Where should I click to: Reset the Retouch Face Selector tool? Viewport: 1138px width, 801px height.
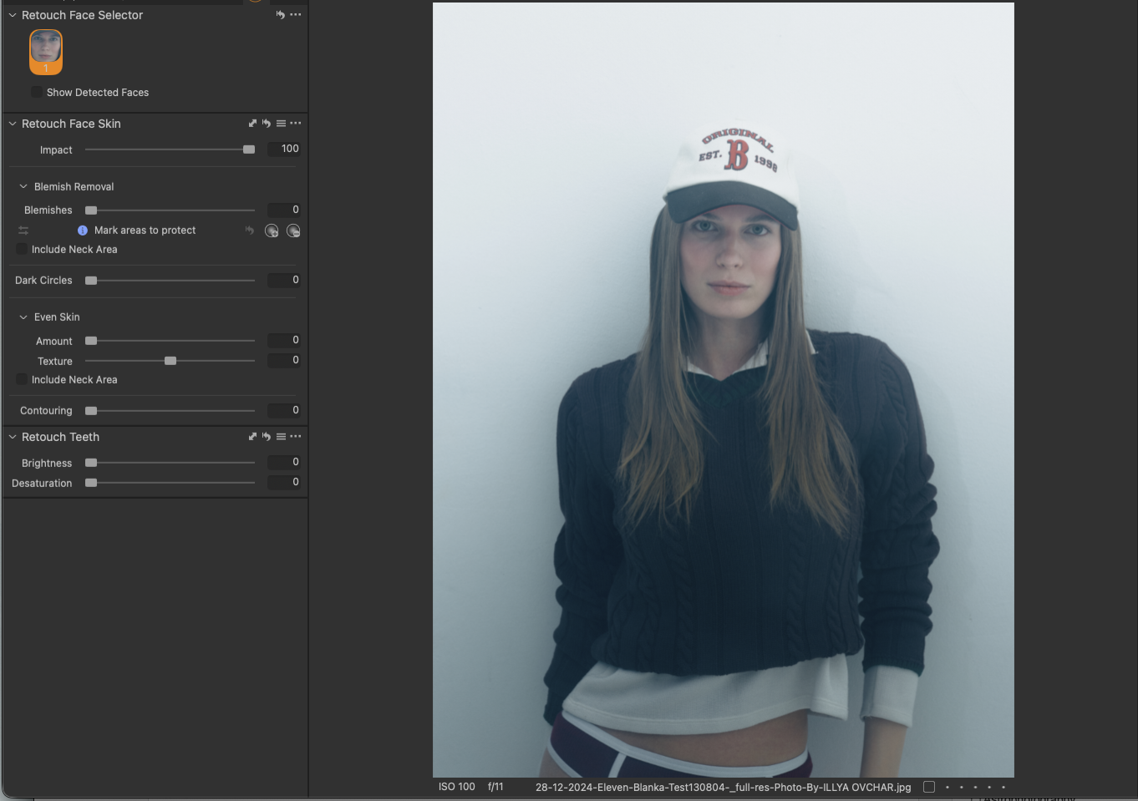click(280, 15)
